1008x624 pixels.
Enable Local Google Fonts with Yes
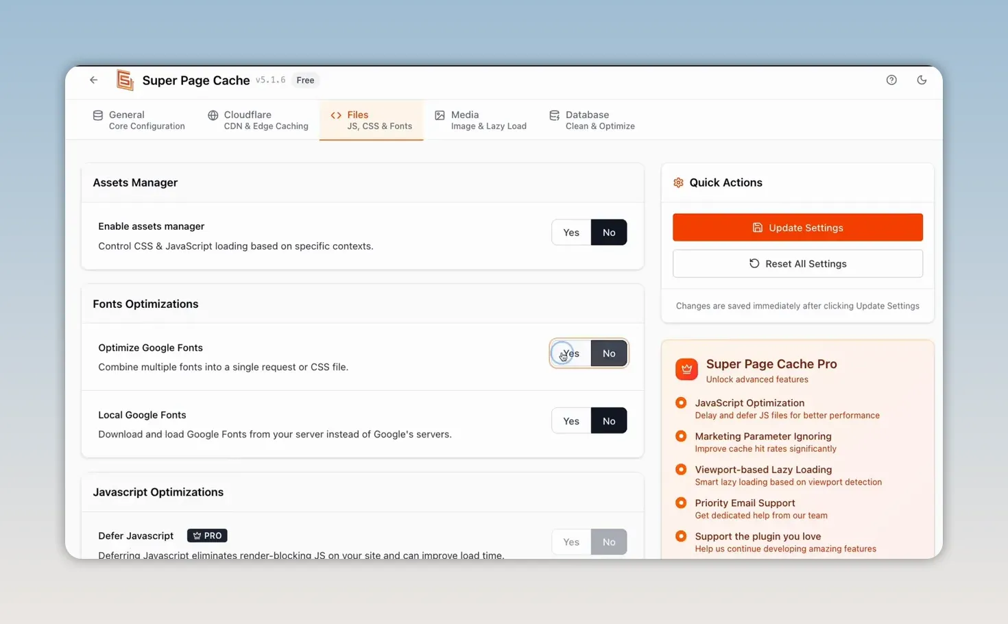coord(571,421)
